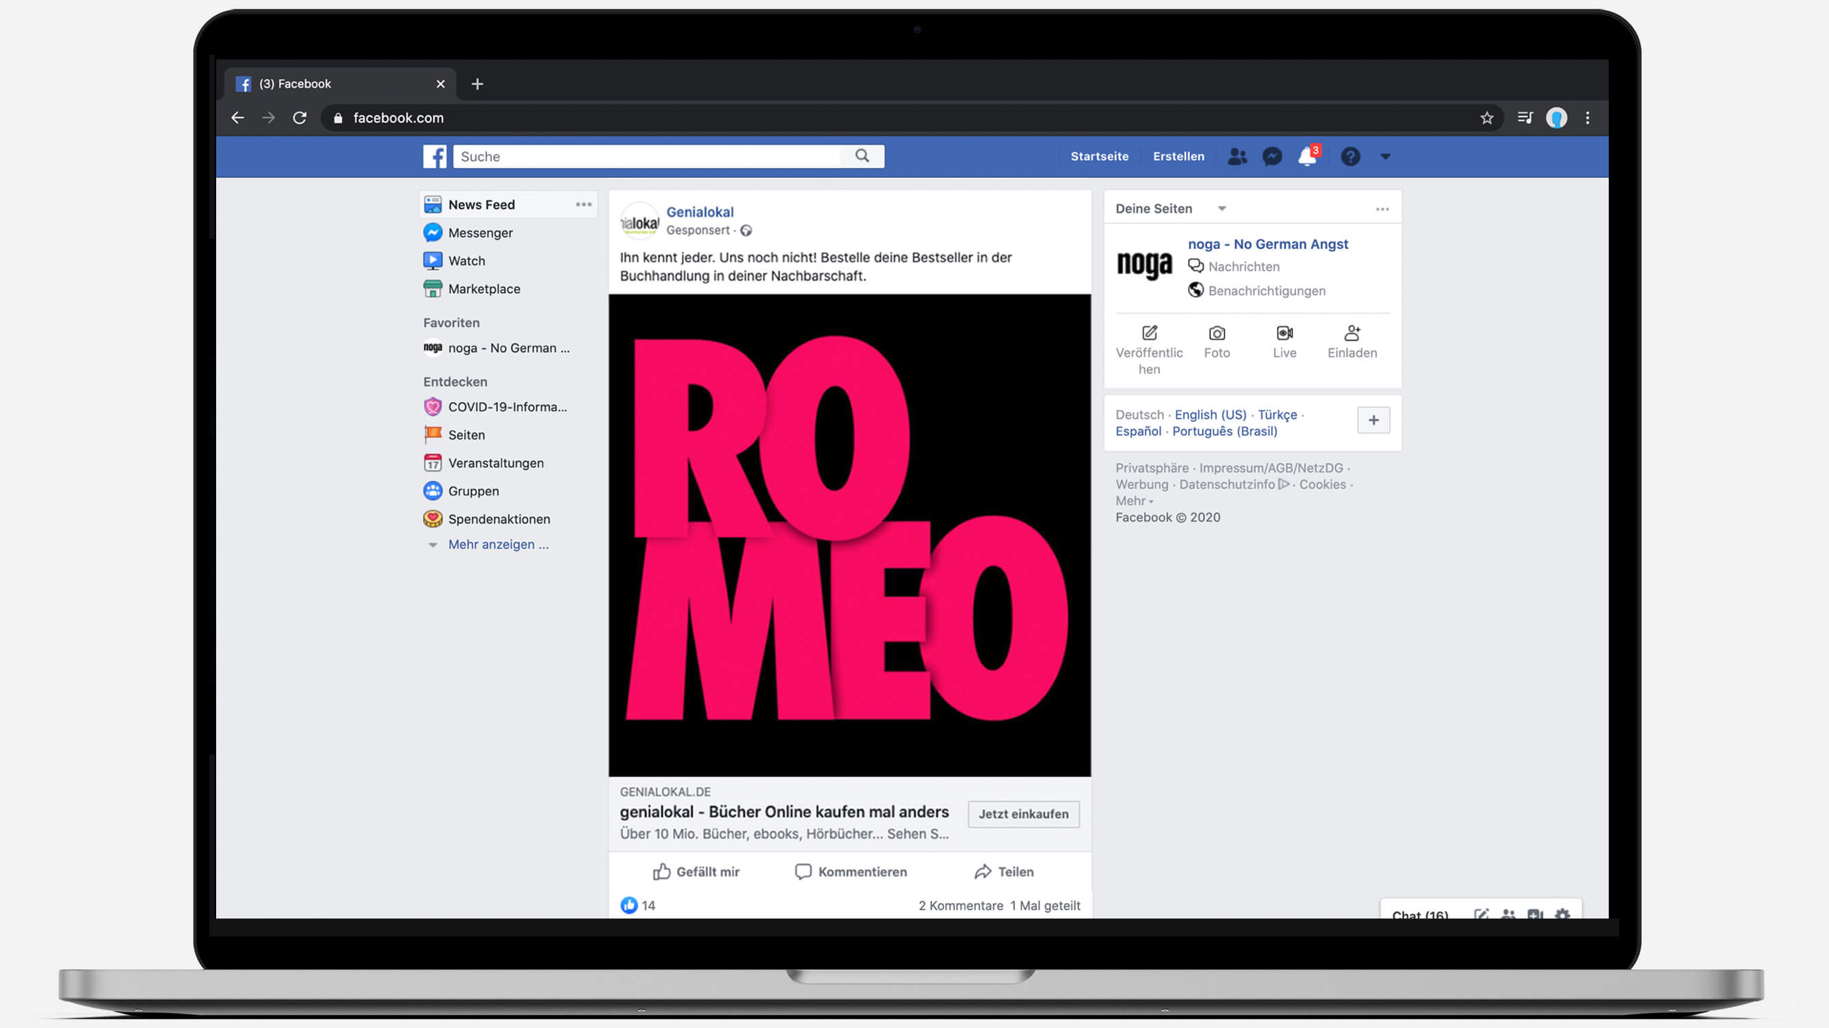Click the Foto camera icon
This screenshot has height=1028, width=1829.
[x=1216, y=333]
